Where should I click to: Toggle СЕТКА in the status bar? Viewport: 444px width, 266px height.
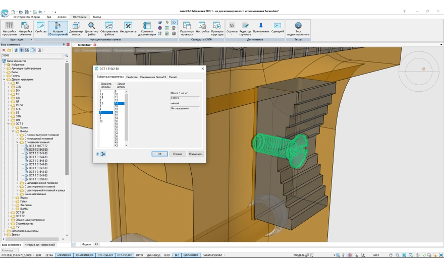[49, 255]
